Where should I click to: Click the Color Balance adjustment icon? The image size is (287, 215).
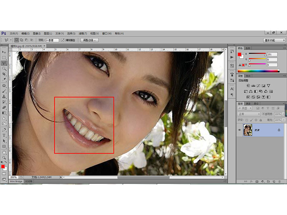tap(251, 91)
